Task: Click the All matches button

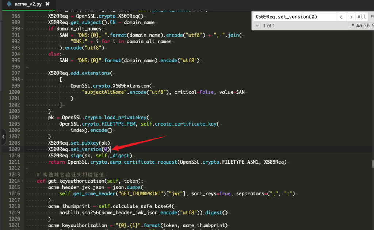Action: (362, 17)
